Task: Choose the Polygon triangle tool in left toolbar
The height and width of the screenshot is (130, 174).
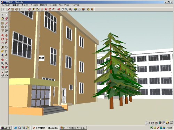Action: [x=2, y=31]
